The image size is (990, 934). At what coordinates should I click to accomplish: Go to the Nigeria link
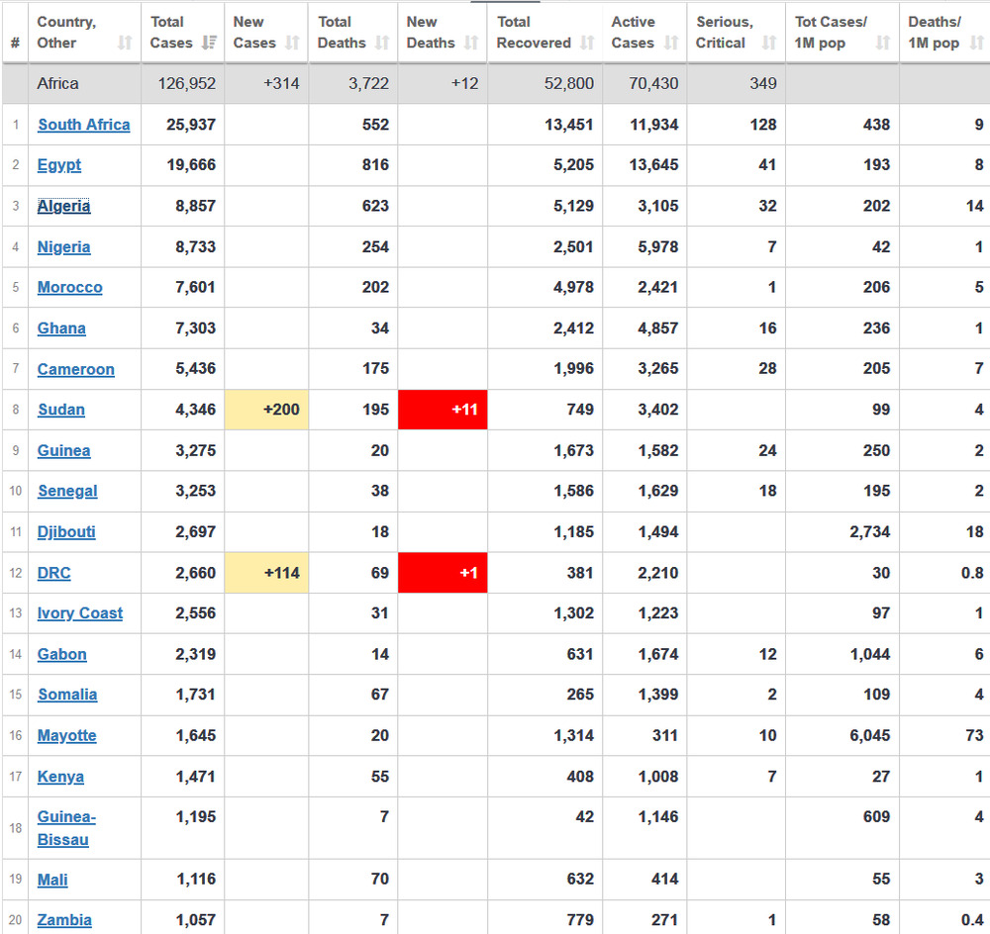click(x=63, y=247)
